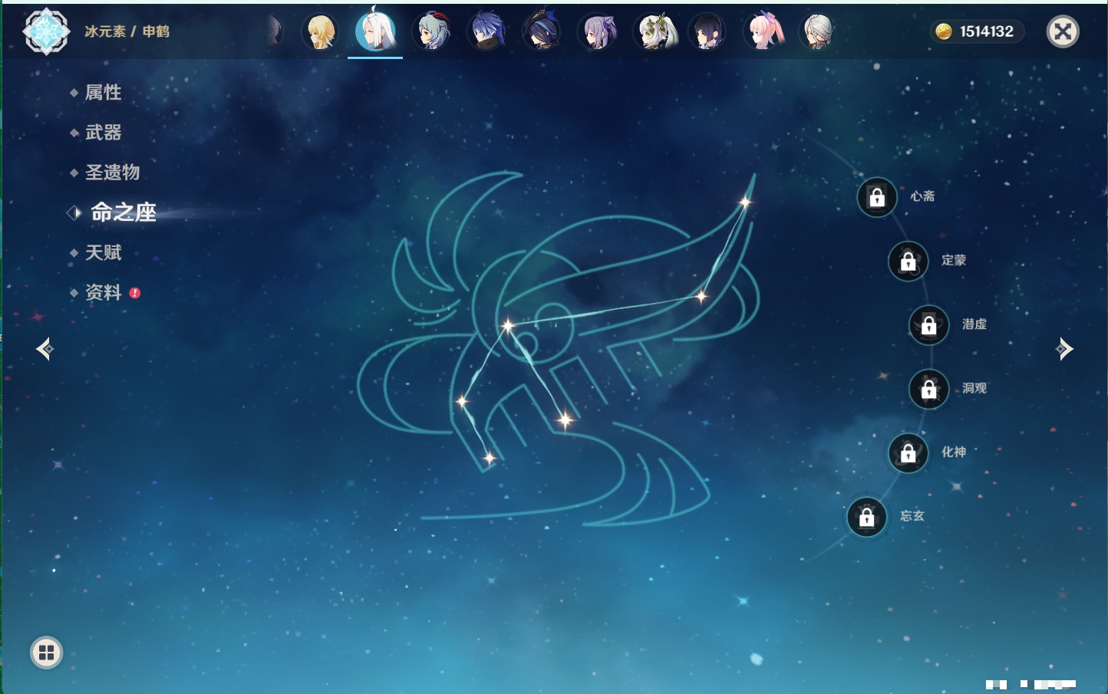1108x694 pixels.
Task: Click the Mora coin icon
Action: [x=943, y=31]
